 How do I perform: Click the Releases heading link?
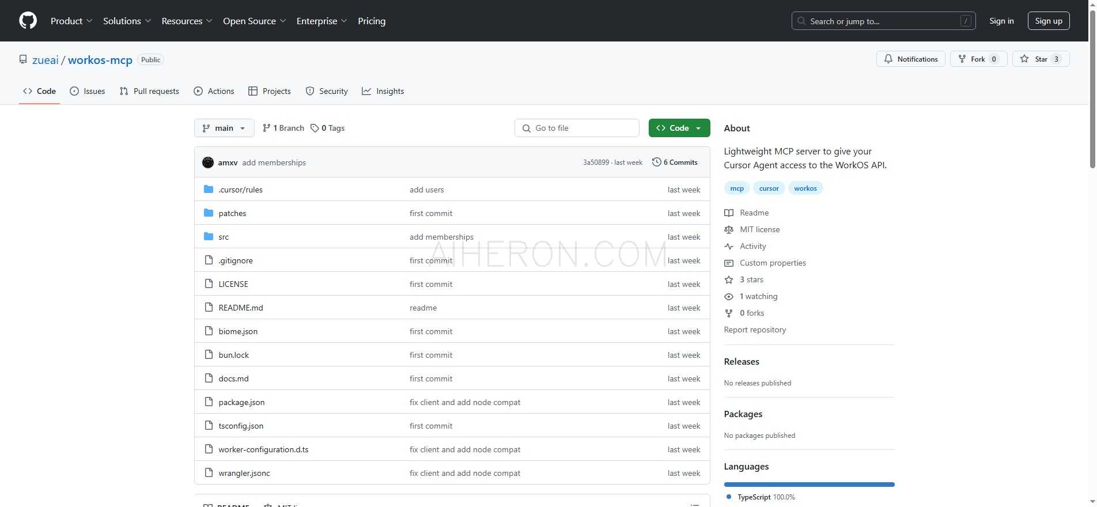[x=742, y=362]
